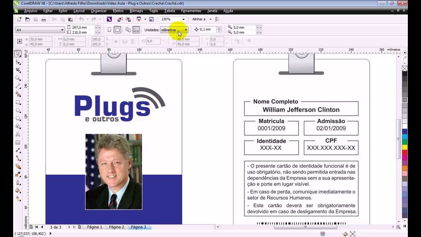Select the Crop tool
421x237 pixels.
point(18,70)
